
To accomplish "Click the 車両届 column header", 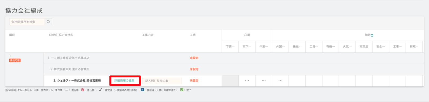I will coord(364,47).
